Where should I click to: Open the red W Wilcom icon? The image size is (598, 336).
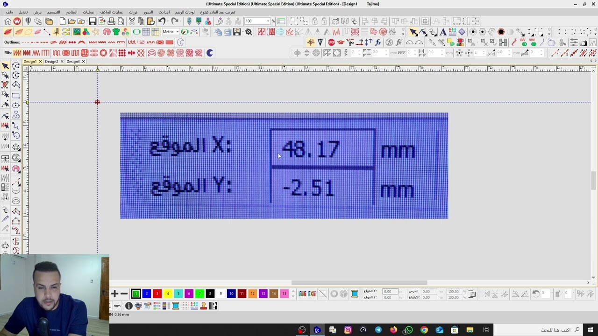(17, 21)
